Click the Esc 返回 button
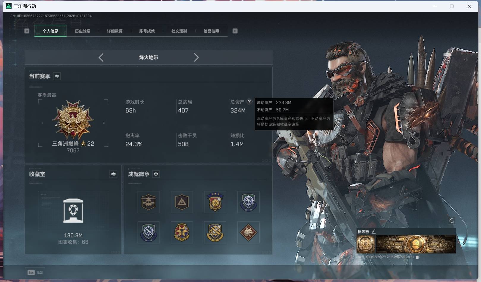The image size is (481, 282). (35, 272)
